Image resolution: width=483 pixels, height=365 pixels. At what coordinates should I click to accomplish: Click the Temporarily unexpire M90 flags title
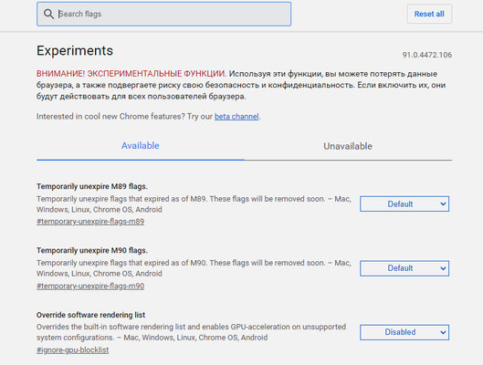92,251
